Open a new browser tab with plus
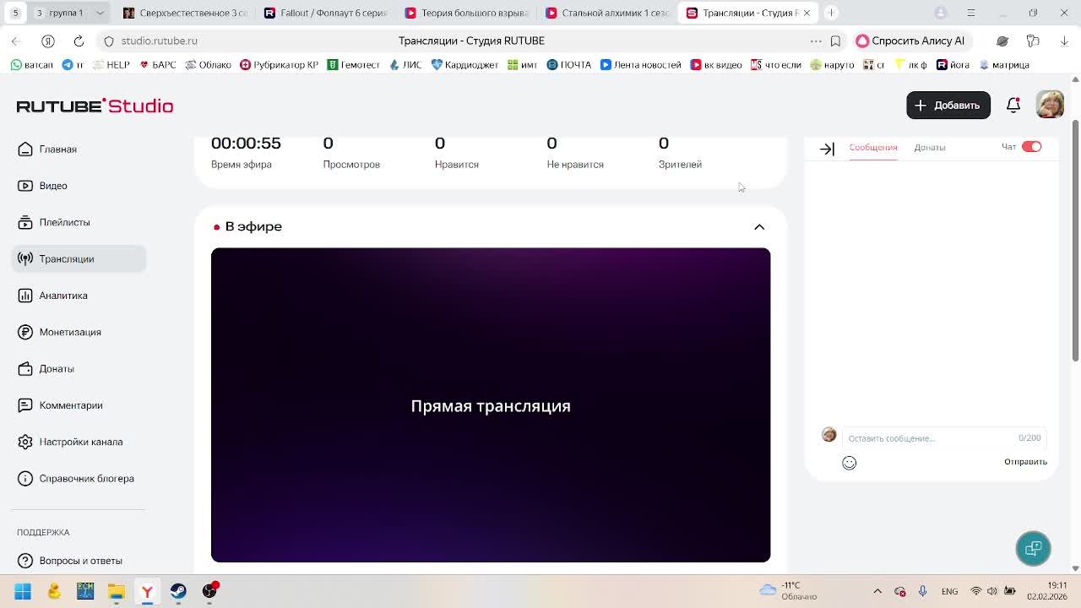Screen dimensions: 1081x608 [x=831, y=13]
